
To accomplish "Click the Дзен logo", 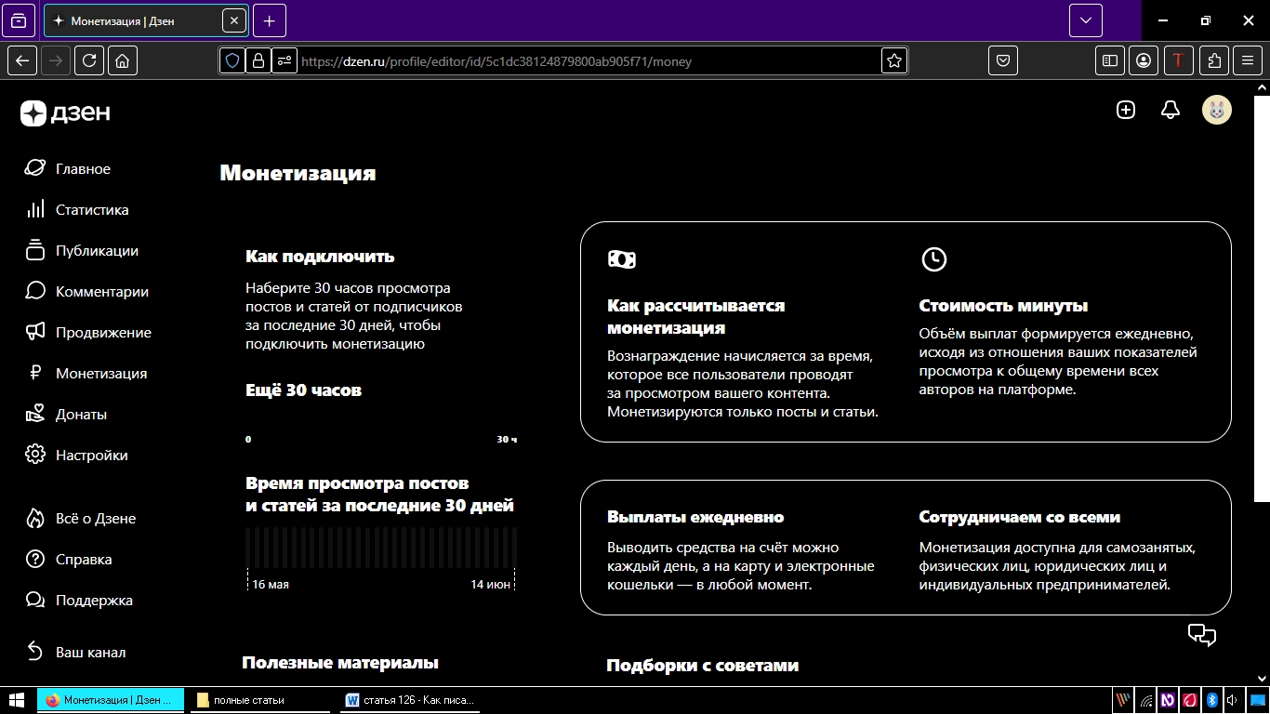I will click(x=65, y=112).
